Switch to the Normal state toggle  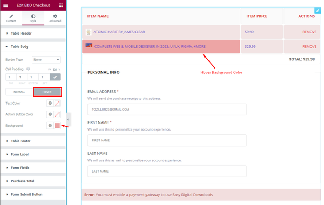click(x=19, y=92)
